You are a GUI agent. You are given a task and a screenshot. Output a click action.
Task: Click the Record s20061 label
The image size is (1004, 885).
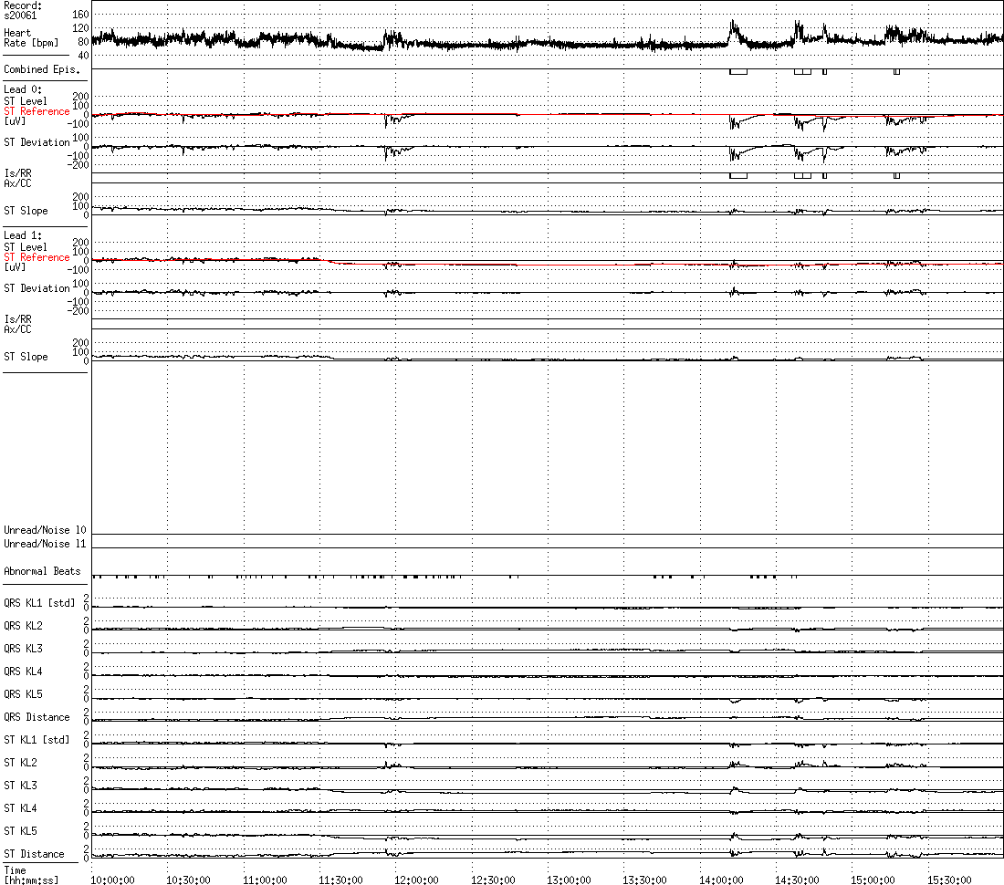[x=23, y=10]
